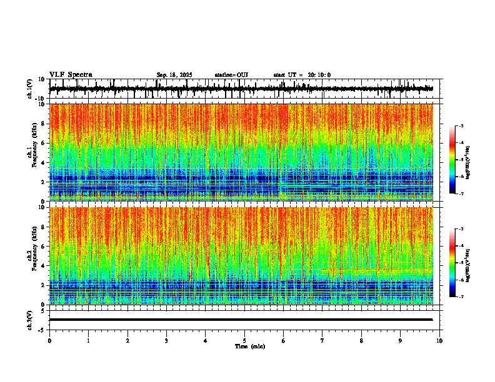Click time axis tick label "6"
This screenshot has height=382, width=495.
tap(284, 341)
